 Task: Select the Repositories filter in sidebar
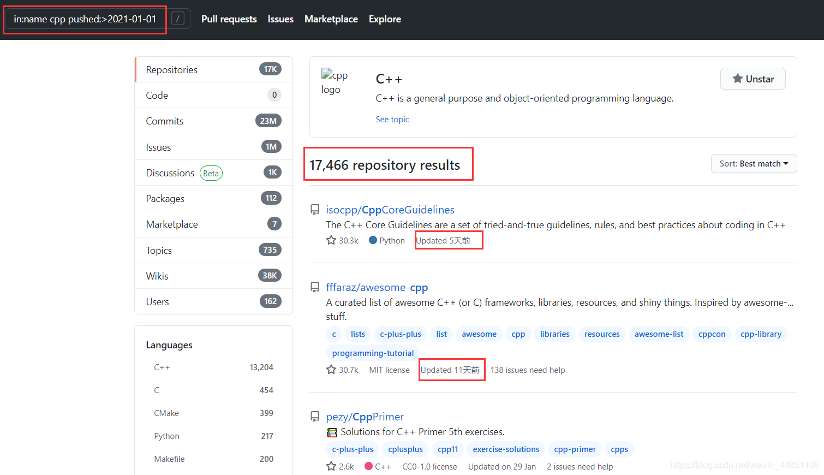[x=214, y=69]
